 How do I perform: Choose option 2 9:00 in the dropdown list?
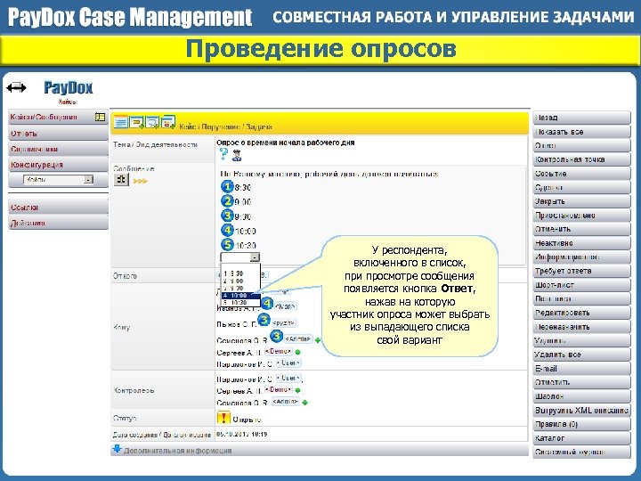240,281
